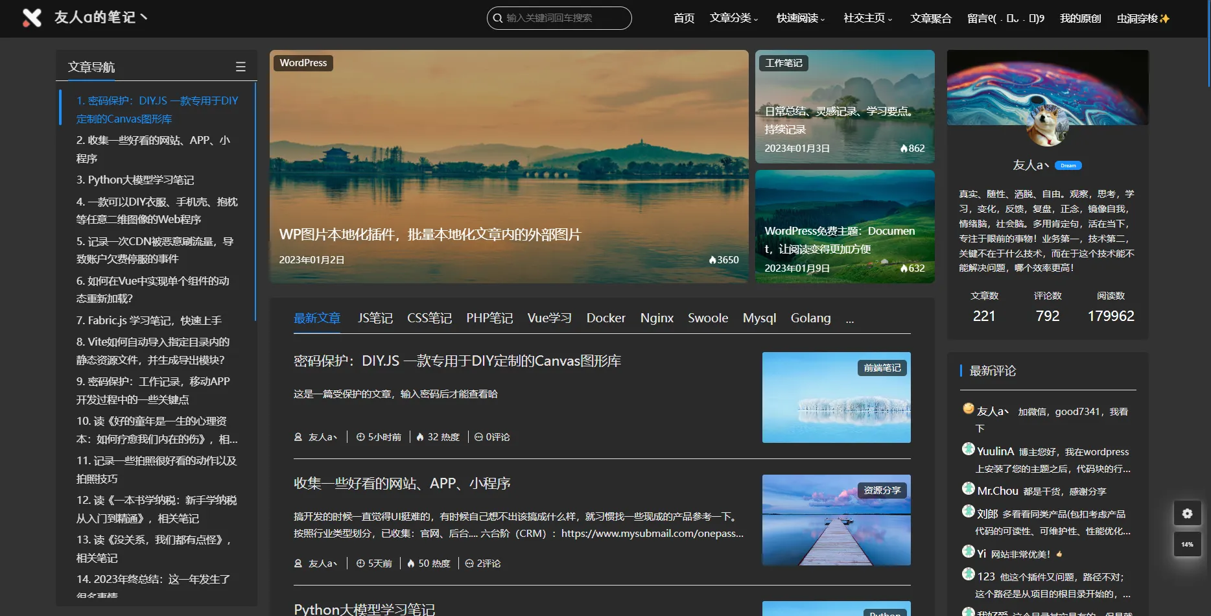This screenshot has height=616, width=1211.
Task: Switch to the Nginx tab
Action: point(657,318)
